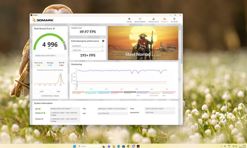This screenshot has width=247, height=148.
Task: Click the 3DMark logo in the header
Action: pyautogui.click(x=43, y=20)
